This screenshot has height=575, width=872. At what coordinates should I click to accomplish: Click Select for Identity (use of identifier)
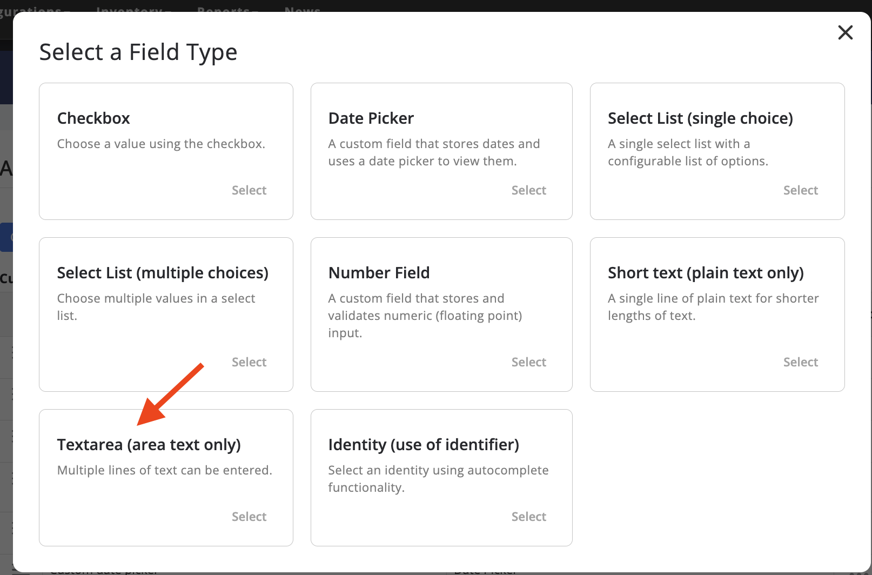(528, 517)
